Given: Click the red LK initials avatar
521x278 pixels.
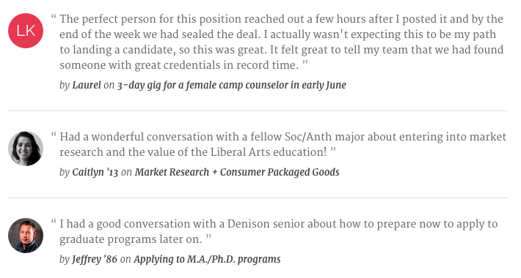Looking at the screenshot, I should point(26,31).
